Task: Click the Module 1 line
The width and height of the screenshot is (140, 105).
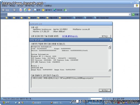Action: pos(35,66)
